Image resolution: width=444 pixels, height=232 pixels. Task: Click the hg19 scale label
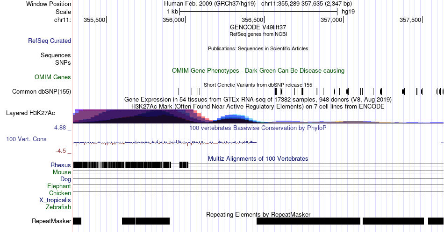coord(348,12)
